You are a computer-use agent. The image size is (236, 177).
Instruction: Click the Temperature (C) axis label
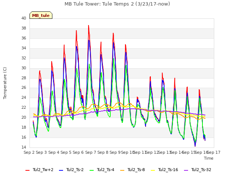coord(5,83)
